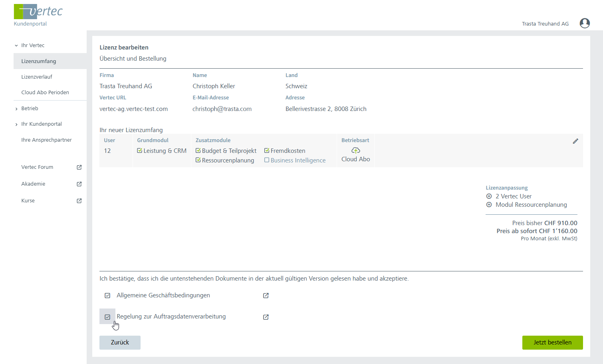Open Allgemeine Geschäftsbedingungen document link icon

(x=266, y=296)
